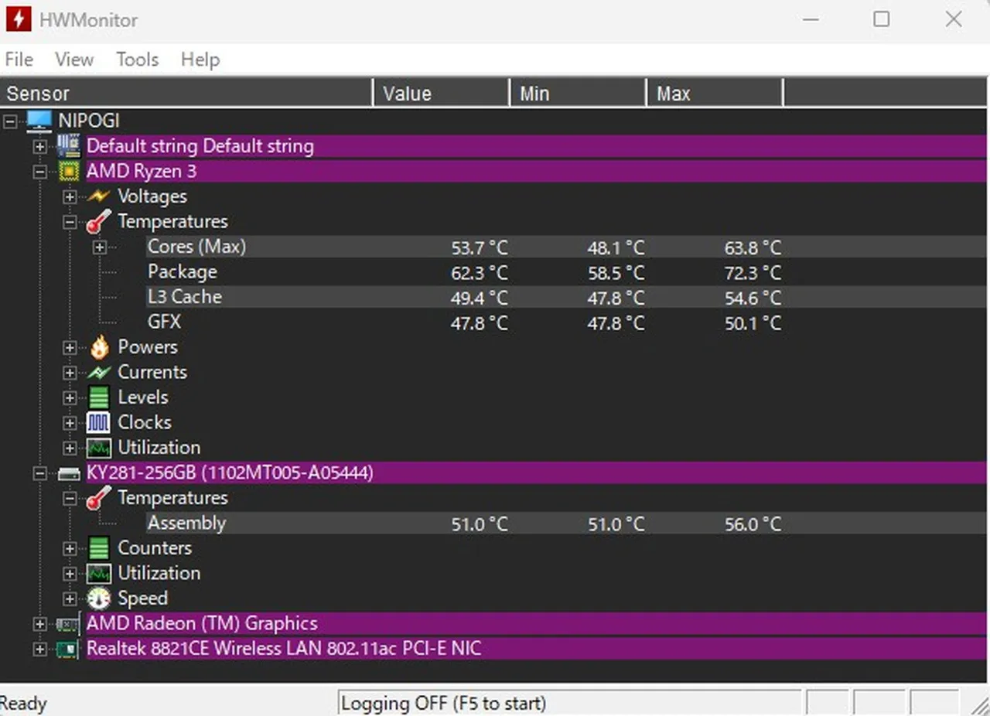Click the network card icon beside Realtek 8821CE
Image resolution: width=990 pixels, height=716 pixels.
click(68, 649)
